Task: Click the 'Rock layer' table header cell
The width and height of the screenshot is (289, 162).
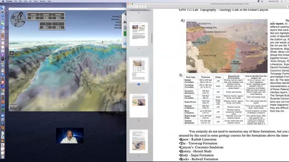Action: [191, 77]
